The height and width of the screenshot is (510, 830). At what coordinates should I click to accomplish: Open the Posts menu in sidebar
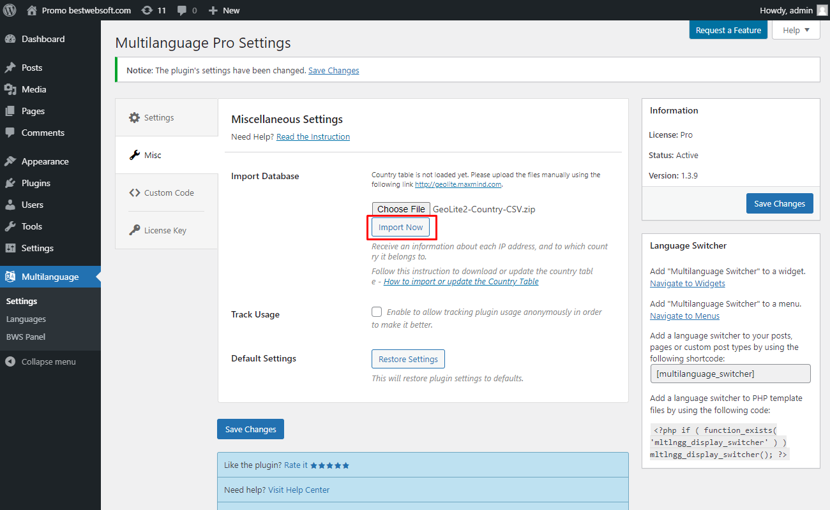(x=50, y=68)
